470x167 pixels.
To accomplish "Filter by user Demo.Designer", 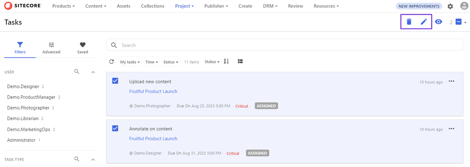I will (23, 86).
